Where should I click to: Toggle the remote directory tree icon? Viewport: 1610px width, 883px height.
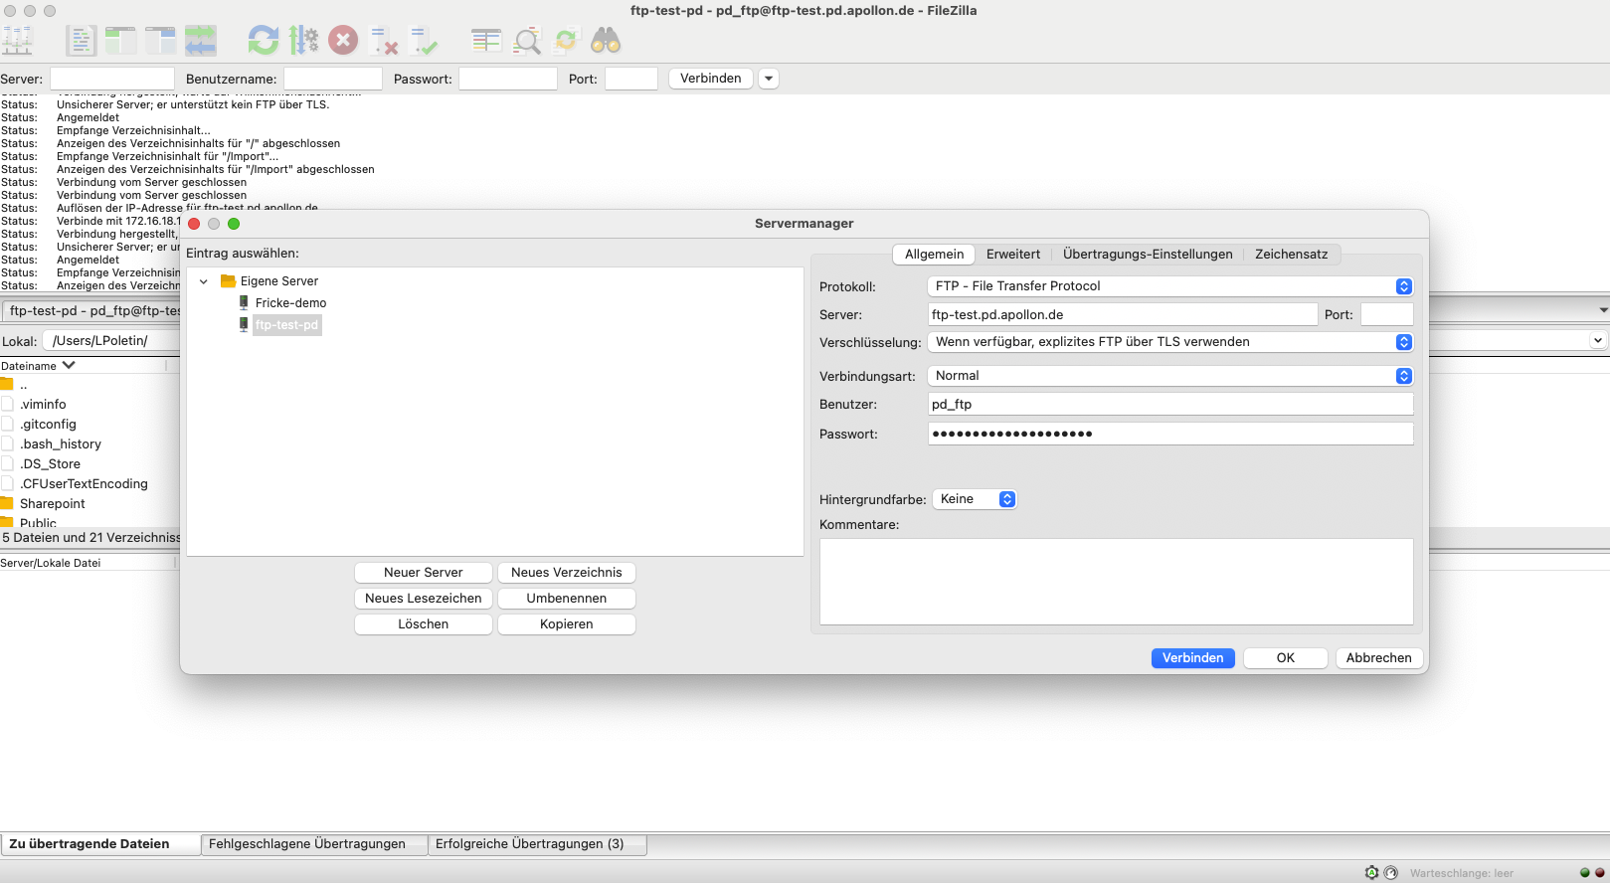160,41
